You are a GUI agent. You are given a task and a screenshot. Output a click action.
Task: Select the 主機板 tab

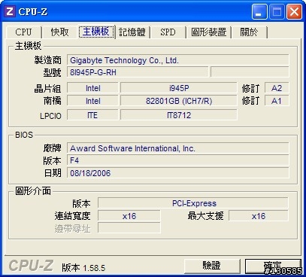96,32
